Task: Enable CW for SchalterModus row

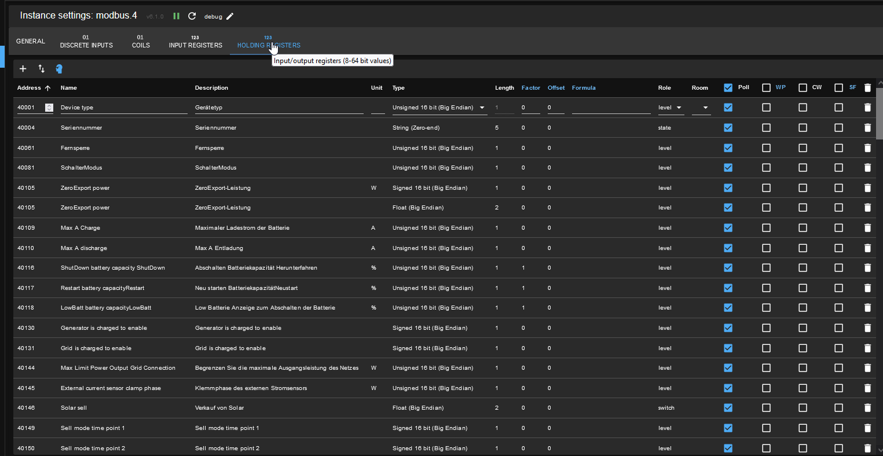Action: point(803,167)
